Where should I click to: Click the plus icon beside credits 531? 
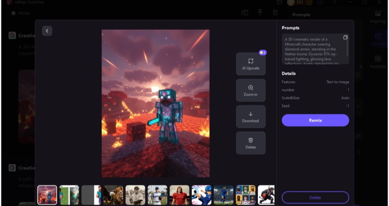point(309,2)
